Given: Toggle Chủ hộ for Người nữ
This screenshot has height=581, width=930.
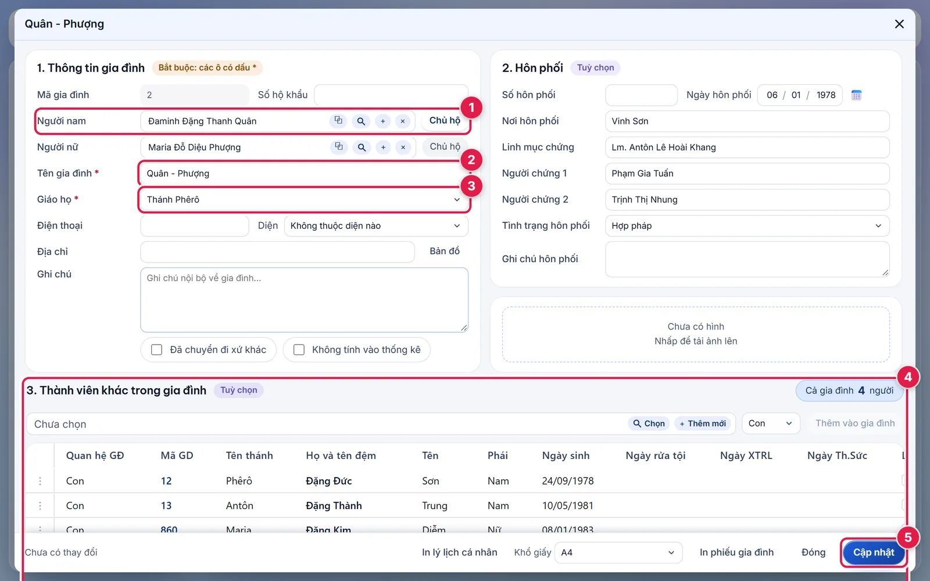Looking at the screenshot, I should tap(445, 146).
